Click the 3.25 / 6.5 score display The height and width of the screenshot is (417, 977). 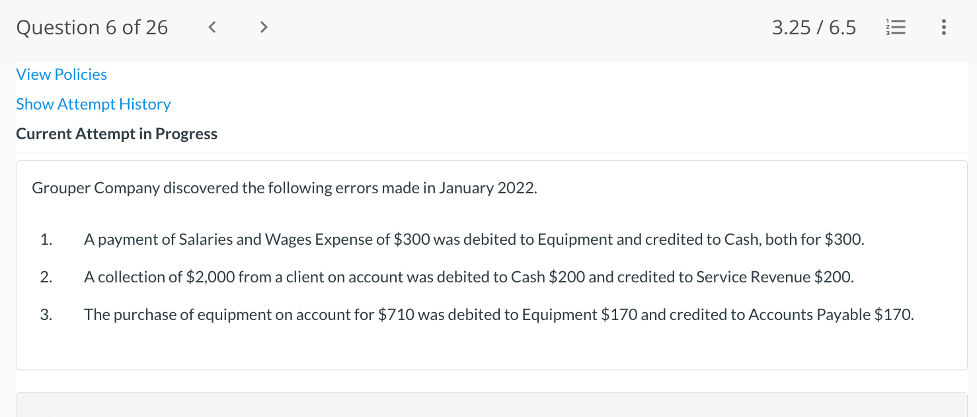(814, 27)
